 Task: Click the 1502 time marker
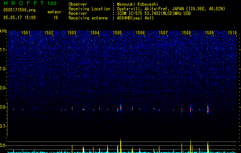coord(49,33)
